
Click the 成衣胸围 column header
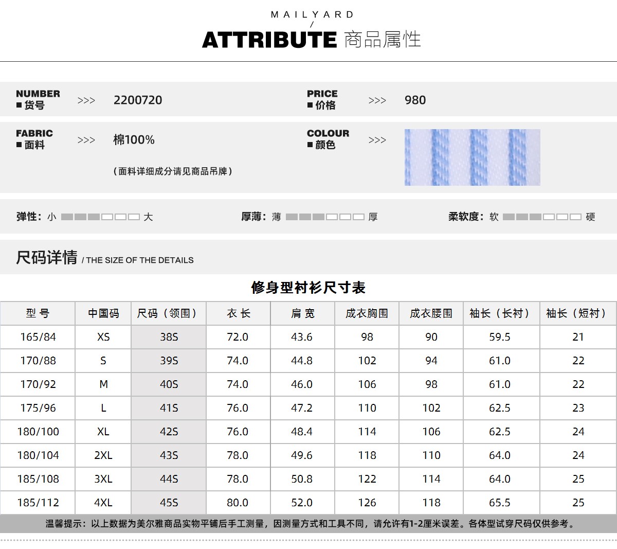[x=367, y=313]
